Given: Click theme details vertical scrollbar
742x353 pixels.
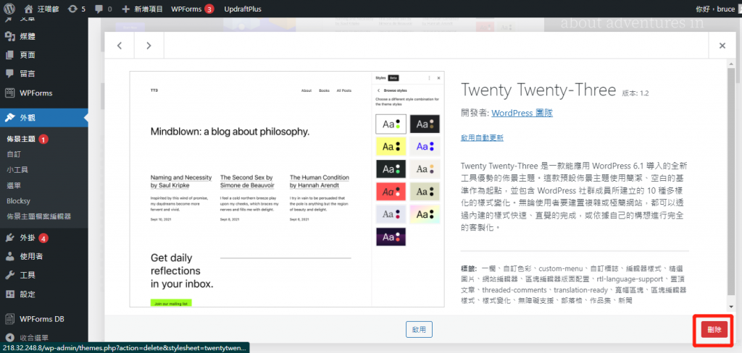Looking at the screenshot, I should click(731, 182).
